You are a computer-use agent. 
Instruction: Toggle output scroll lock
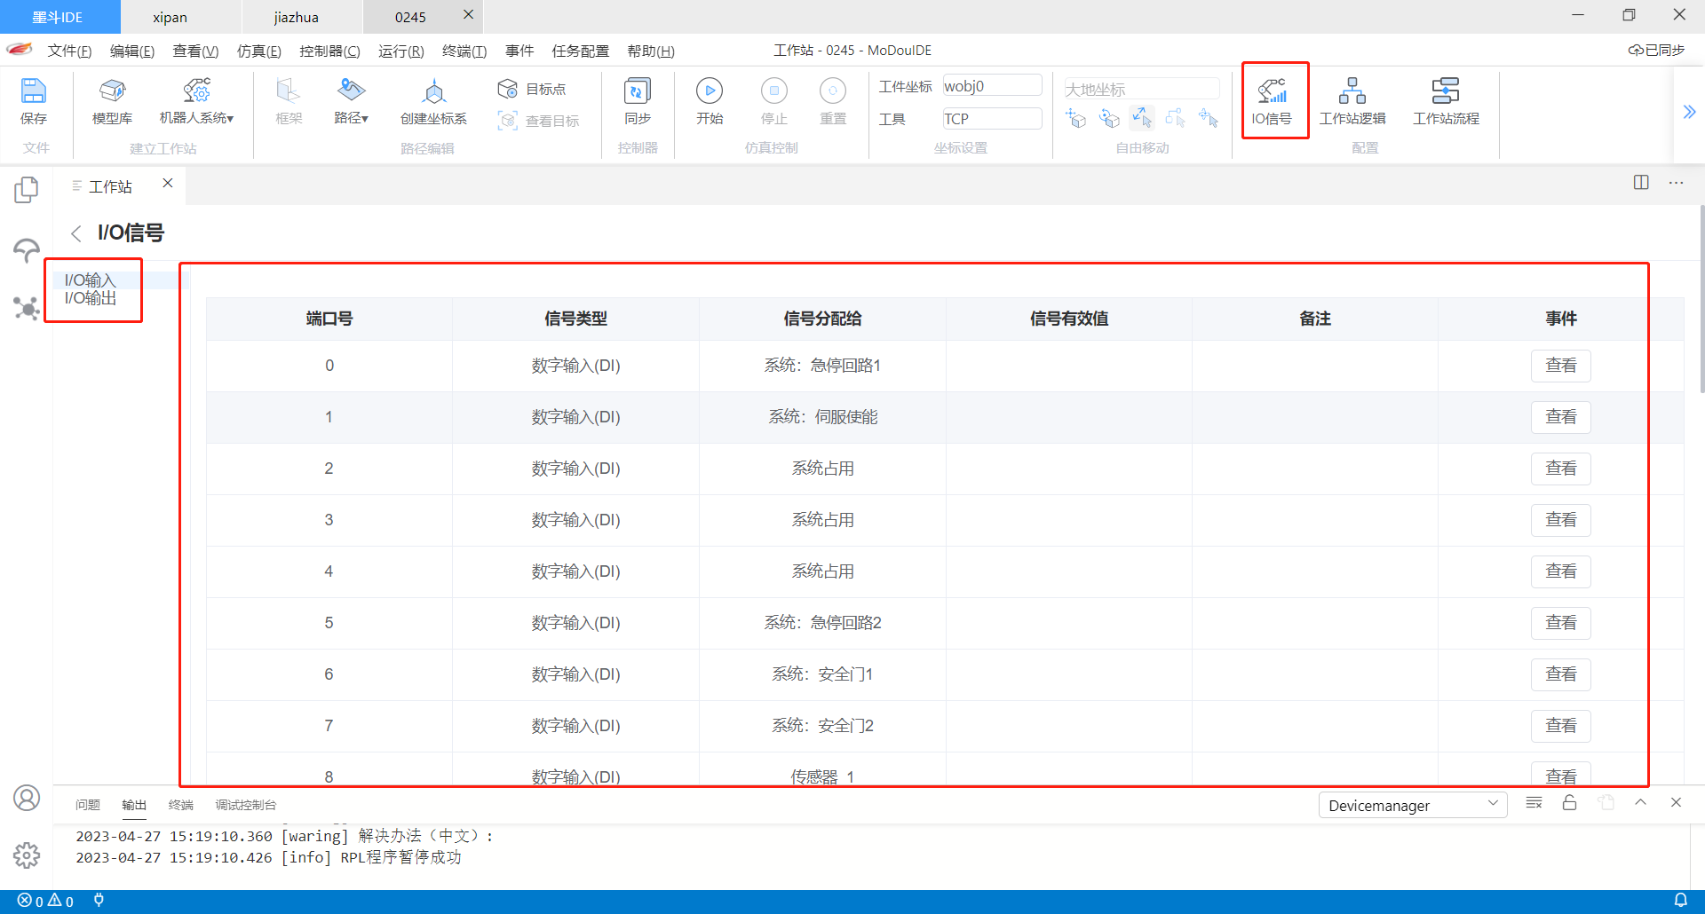point(1569,804)
